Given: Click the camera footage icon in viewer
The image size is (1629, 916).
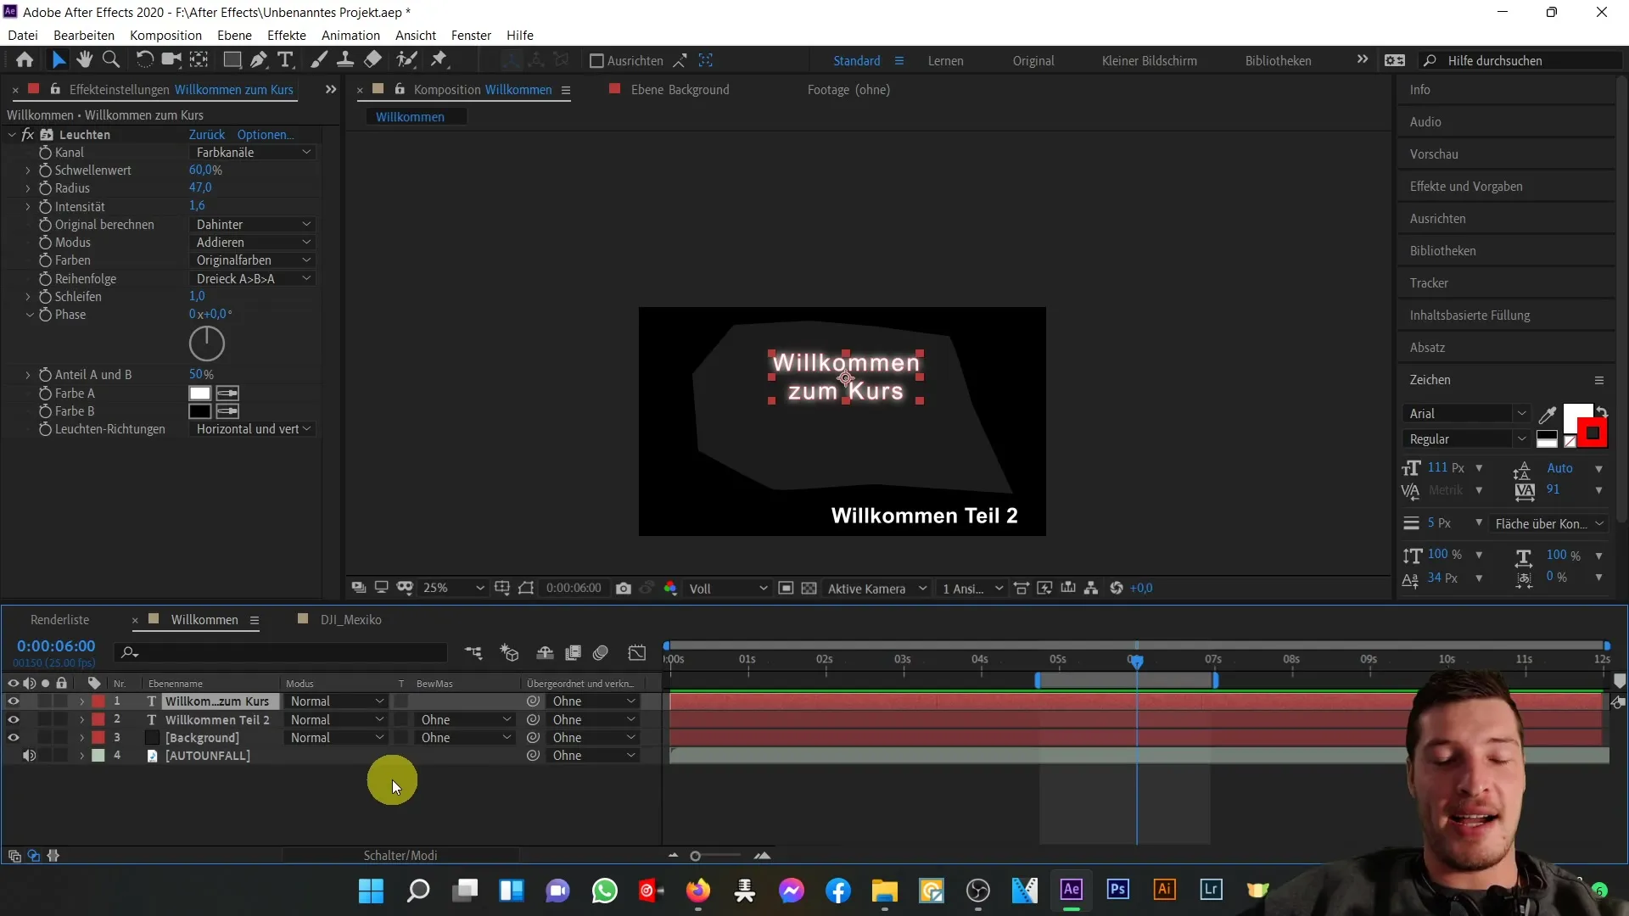Looking at the screenshot, I should coord(624,587).
